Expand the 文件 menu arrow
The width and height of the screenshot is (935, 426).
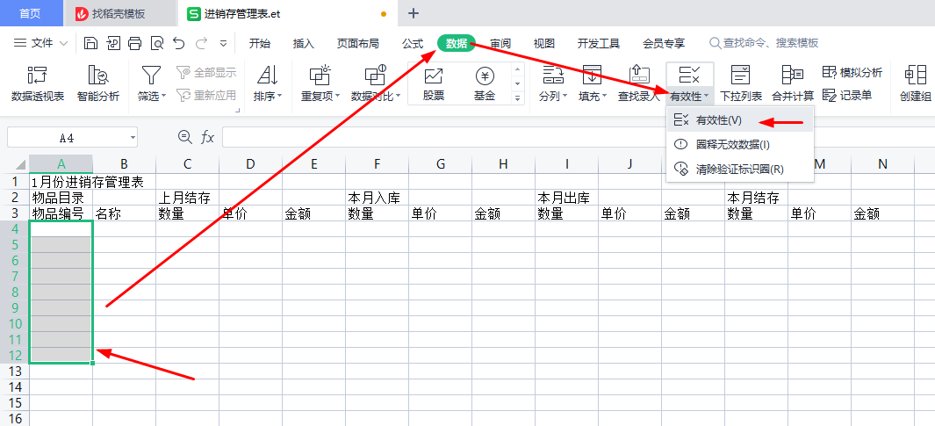(64, 44)
